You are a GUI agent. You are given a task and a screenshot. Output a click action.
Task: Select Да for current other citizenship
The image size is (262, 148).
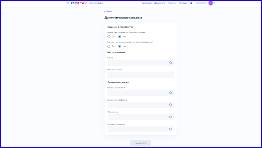click(109, 36)
